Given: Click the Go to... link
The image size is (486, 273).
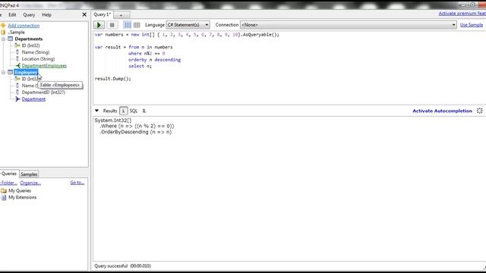Looking at the screenshot, I should point(77,183).
